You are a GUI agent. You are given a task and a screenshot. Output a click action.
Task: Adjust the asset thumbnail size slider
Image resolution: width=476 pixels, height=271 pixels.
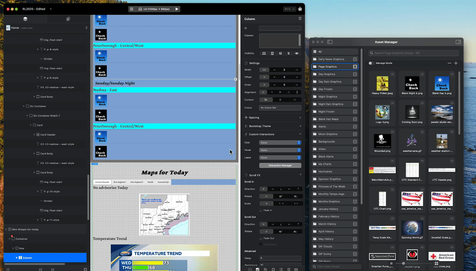click(403, 264)
